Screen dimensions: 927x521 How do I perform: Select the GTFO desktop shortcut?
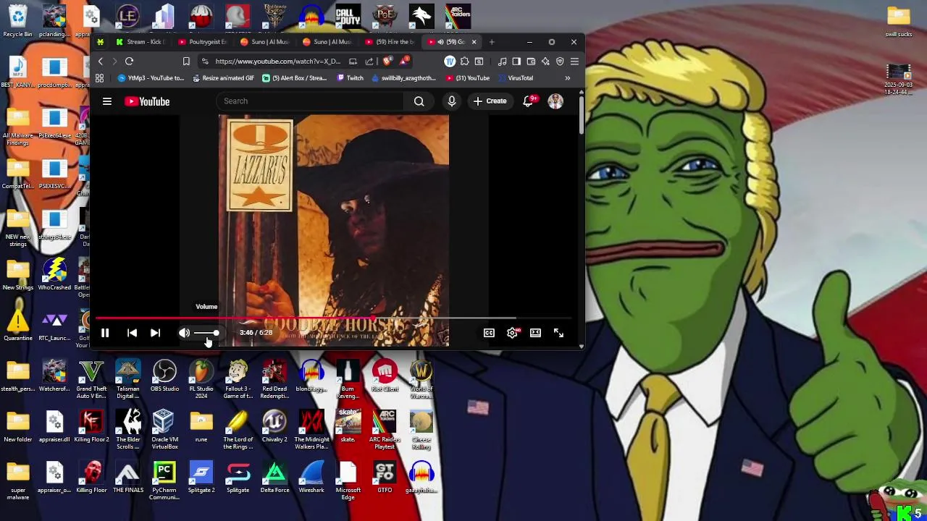[x=385, y=478]
